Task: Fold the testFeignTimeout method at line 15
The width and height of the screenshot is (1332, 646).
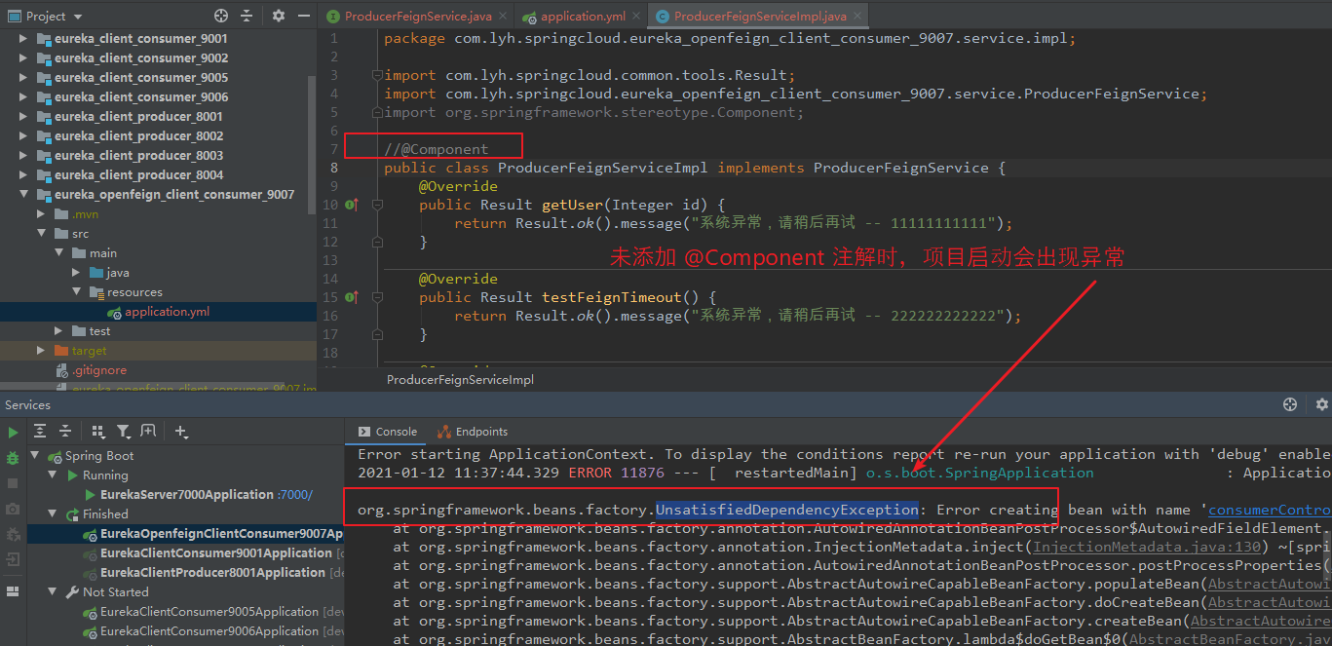Action: (377, 297)
